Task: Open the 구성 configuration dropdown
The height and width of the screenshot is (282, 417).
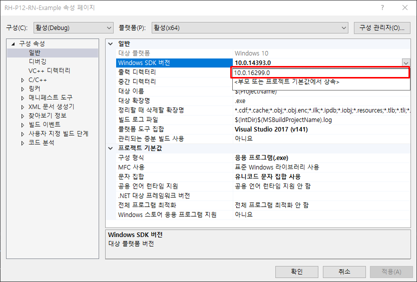Action: tap(73, 27)
